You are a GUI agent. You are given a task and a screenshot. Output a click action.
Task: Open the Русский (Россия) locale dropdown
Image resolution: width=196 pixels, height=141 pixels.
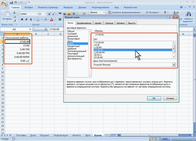174,64
